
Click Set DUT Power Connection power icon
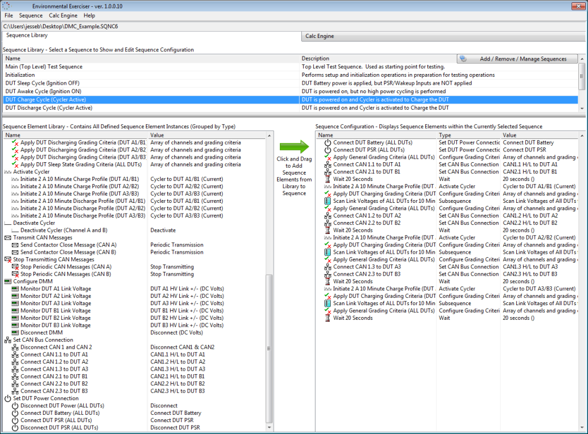[7, 398]
